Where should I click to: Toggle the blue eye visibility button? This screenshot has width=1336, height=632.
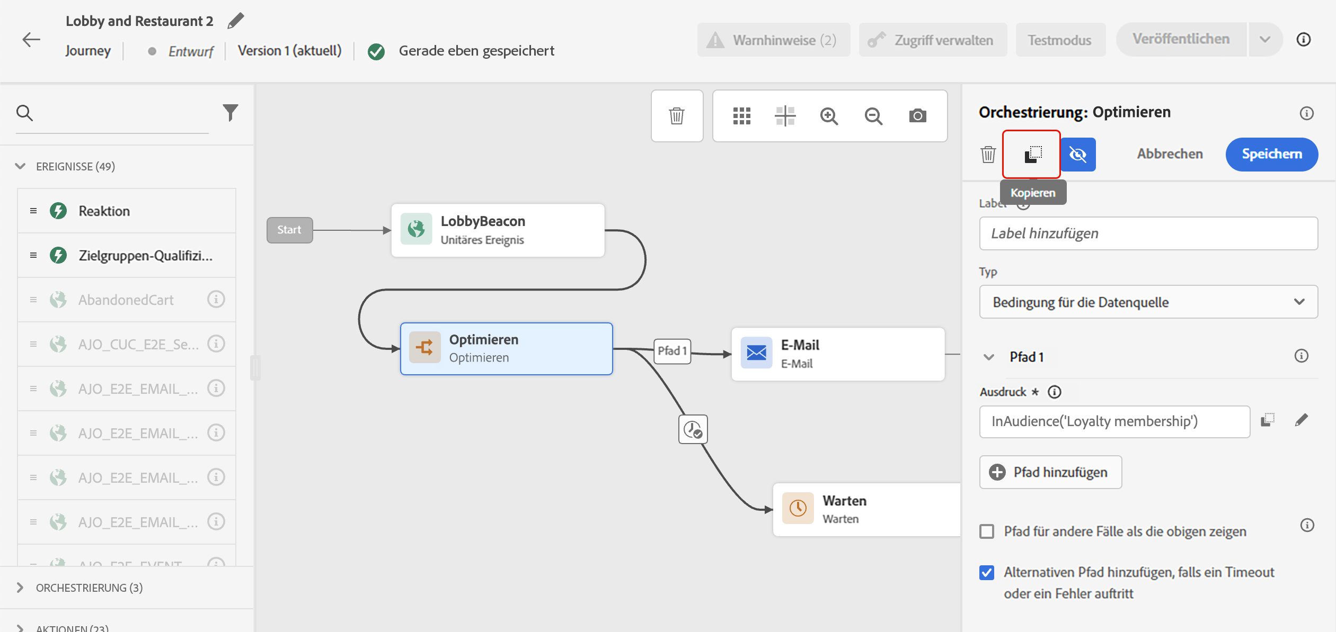1078,154
